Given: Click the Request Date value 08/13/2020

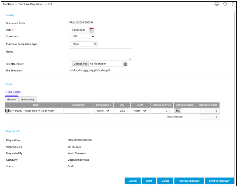Looking at the screenshot, I should coord(74,147).
